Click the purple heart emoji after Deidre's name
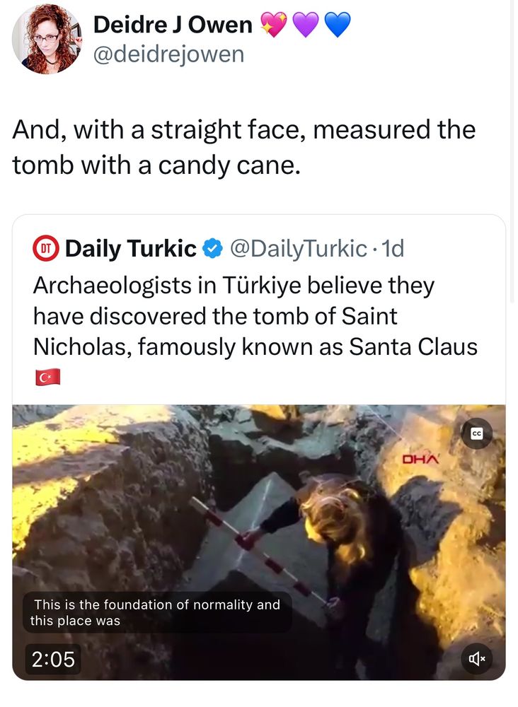 305,23
